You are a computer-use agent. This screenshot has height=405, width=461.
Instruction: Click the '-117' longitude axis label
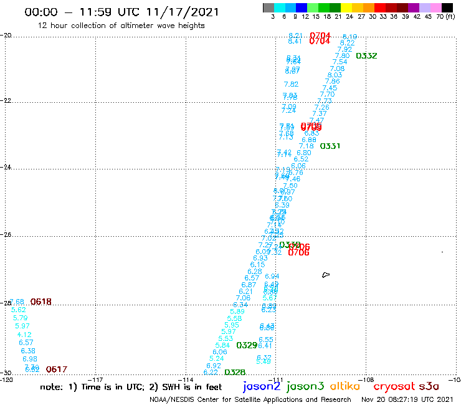(95, 379)
